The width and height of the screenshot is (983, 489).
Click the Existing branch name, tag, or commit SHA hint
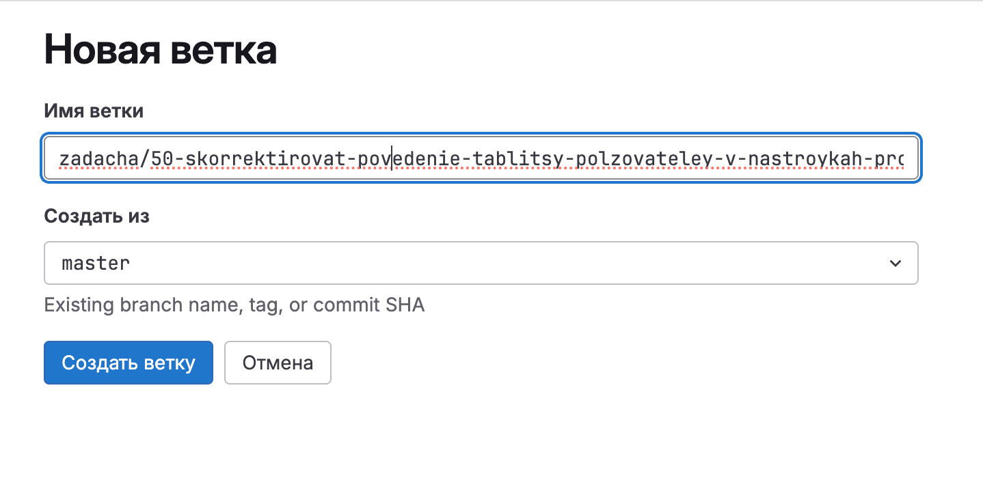(234, 305)
